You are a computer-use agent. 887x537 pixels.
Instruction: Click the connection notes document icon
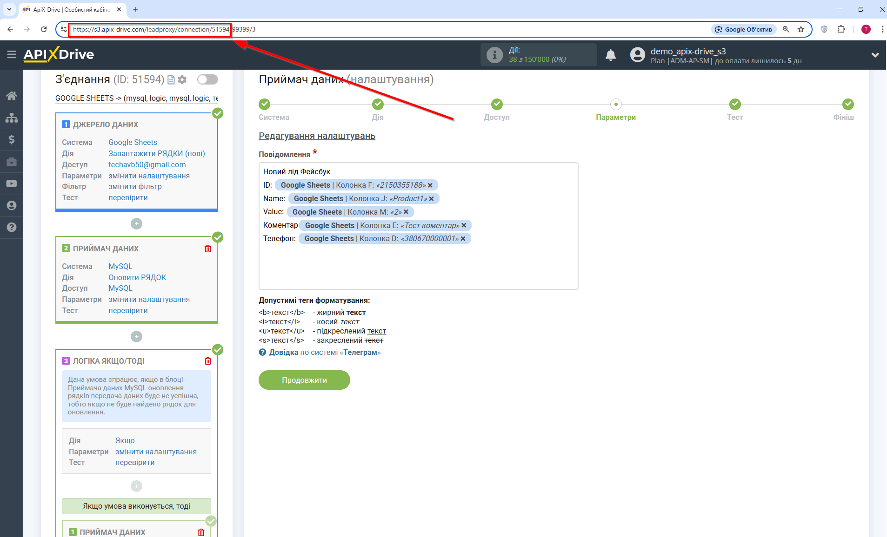(171, 80)
